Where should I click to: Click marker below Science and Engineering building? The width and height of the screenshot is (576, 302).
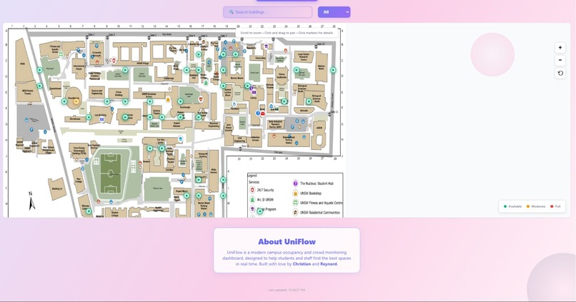107,101
